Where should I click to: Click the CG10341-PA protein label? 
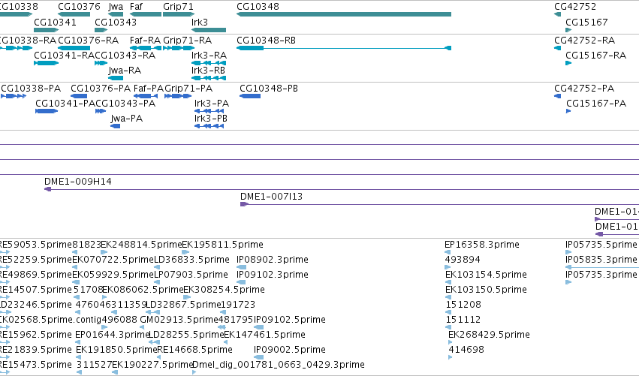click(65, 104)
